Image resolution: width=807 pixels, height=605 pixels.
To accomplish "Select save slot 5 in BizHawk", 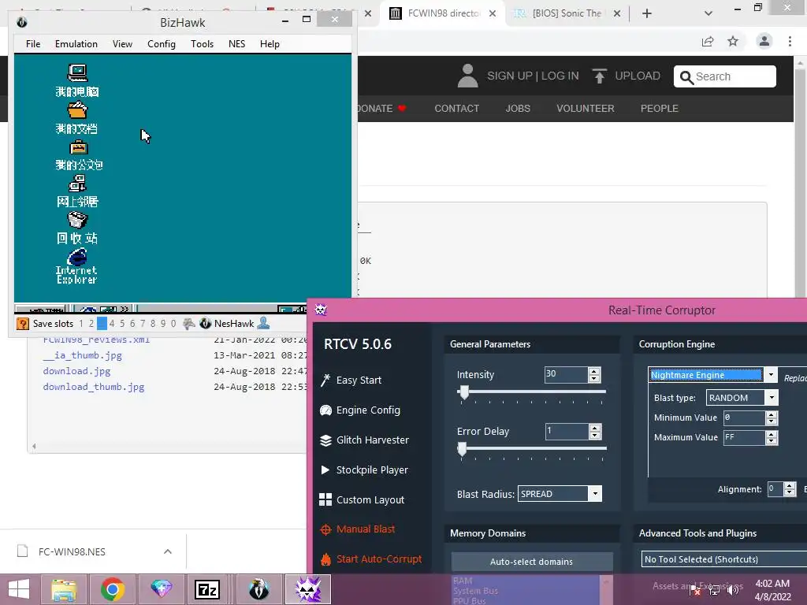I will [x=122, y=324].
